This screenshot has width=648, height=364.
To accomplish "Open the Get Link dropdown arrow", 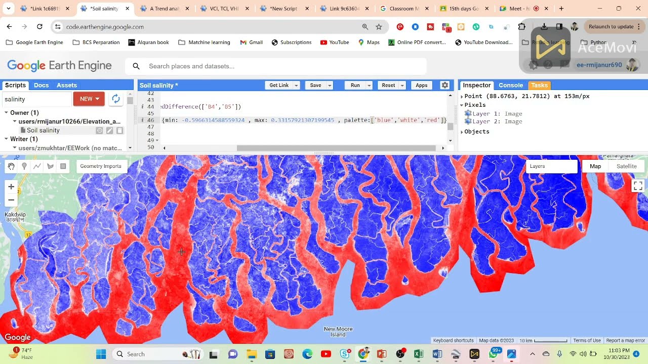I will tap(296, 85).
